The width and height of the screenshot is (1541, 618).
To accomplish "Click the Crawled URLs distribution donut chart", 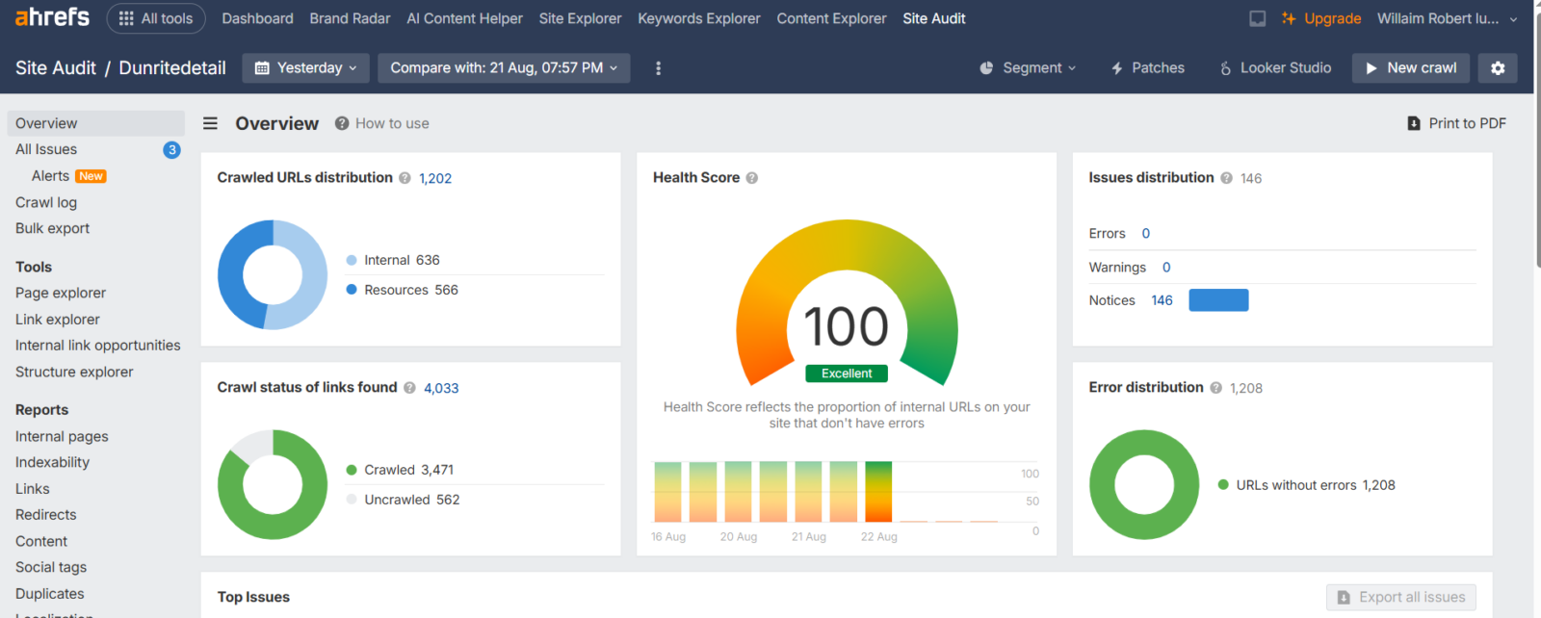I will (x=273, y=275).
